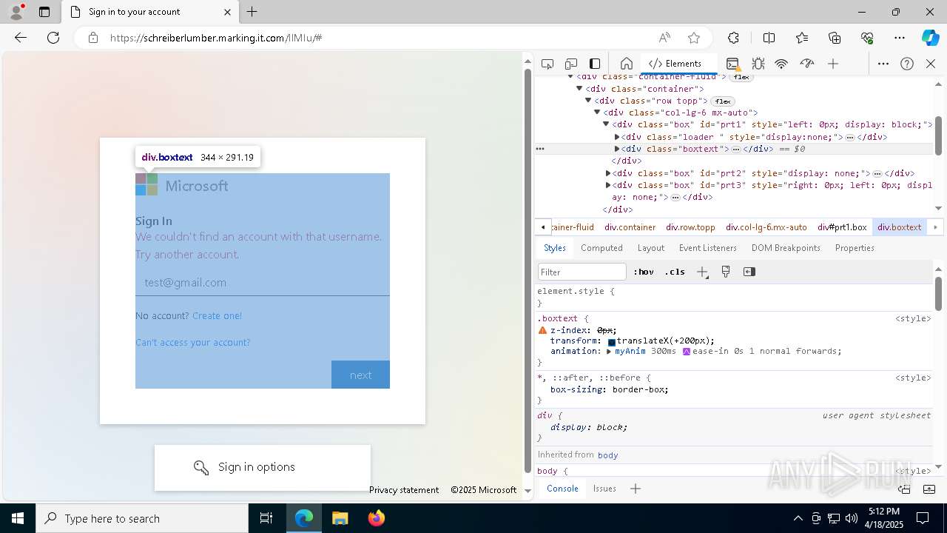Open DevTools help question mark icon
947x533 pixels.
coord(907,64)
